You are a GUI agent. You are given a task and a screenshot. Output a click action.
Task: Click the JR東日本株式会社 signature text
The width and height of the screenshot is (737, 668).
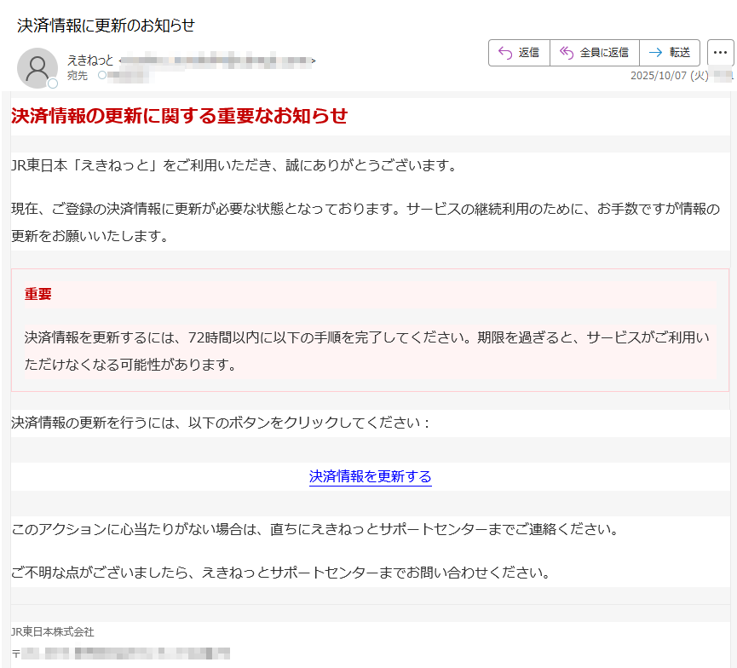(51, 632)
